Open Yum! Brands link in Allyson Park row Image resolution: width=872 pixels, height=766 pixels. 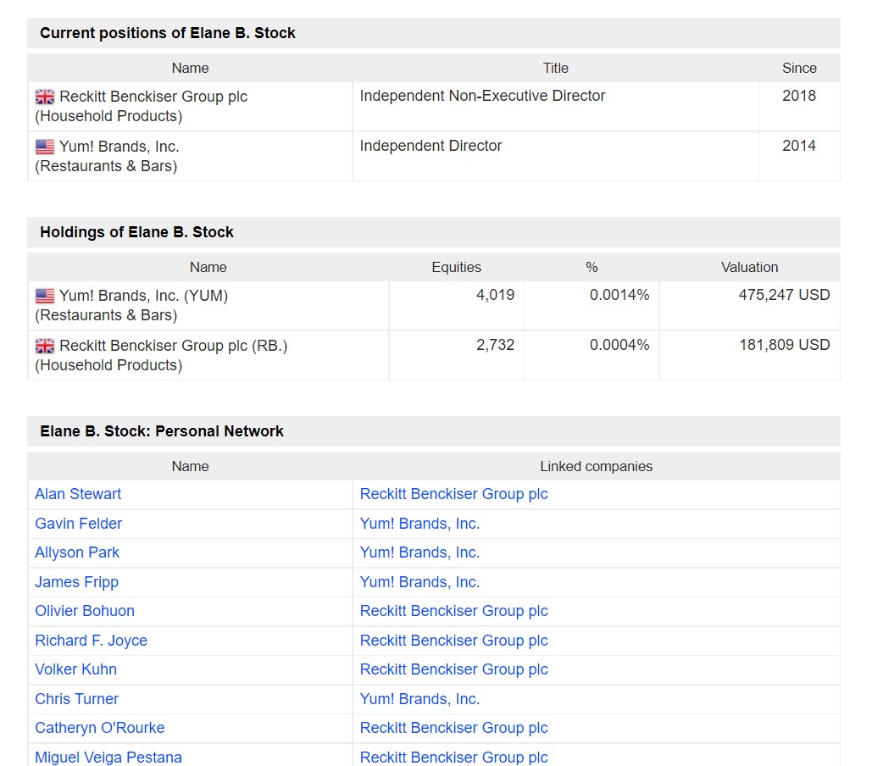coord(419,552)
